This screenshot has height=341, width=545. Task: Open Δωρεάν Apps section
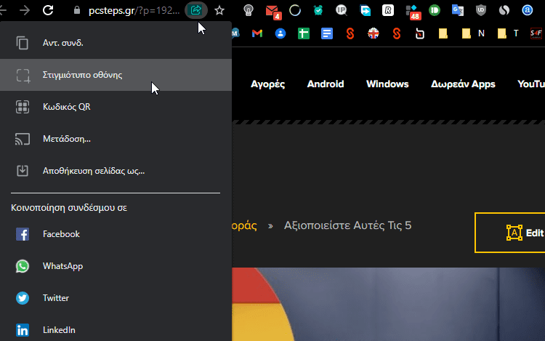point(463,84)
